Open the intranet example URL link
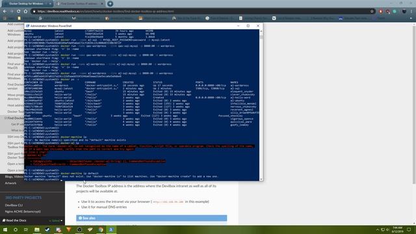The width and height of the screenshot is (416, 234). click(x=168, y=202)
